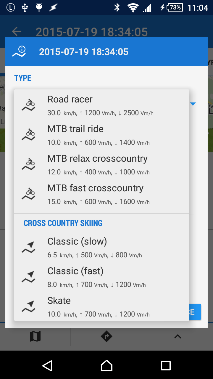Expand bottom panel with up chevron

tap(177, 336)
